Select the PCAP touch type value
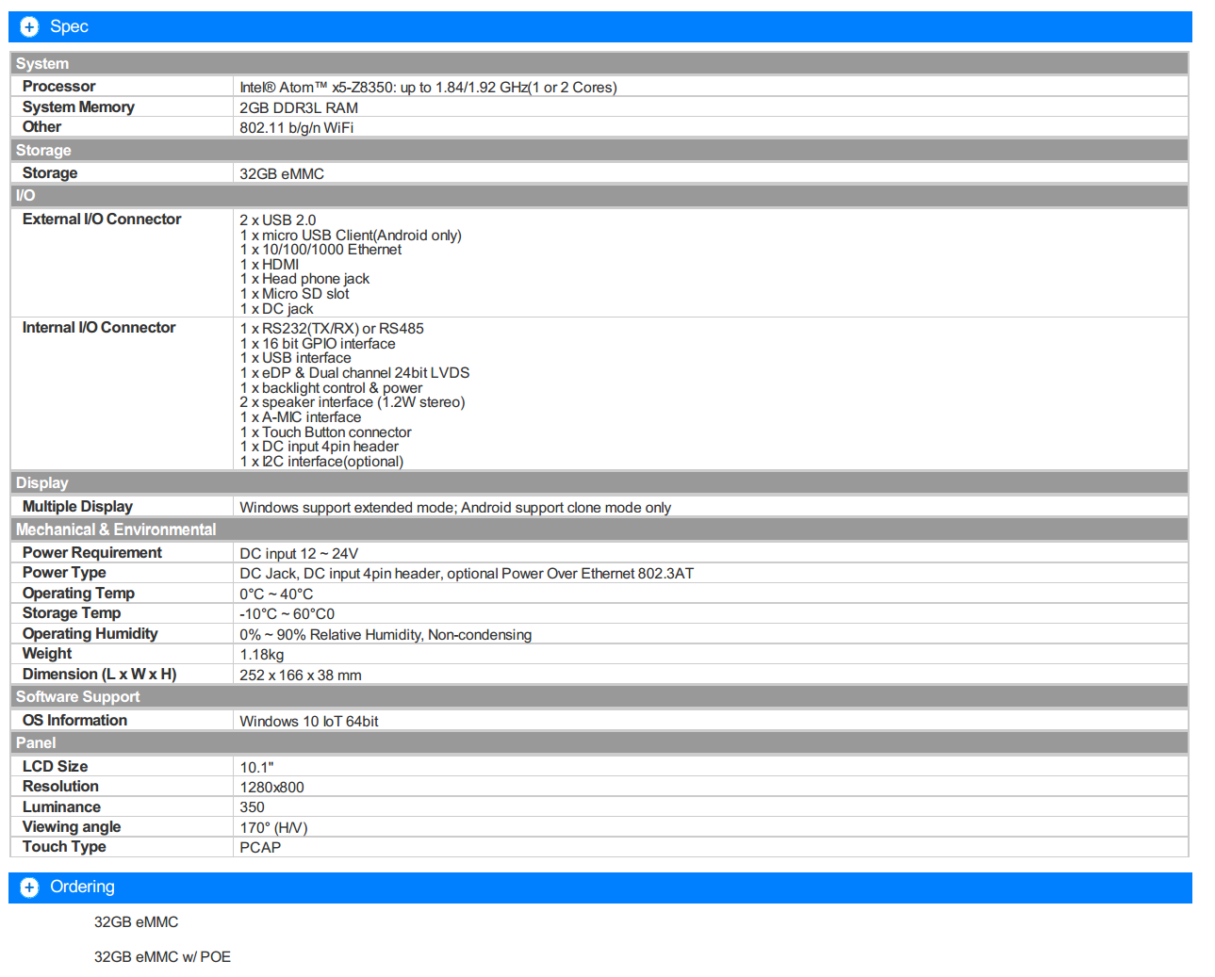This screenshot has height=977, width=1215. click(260, 848)
